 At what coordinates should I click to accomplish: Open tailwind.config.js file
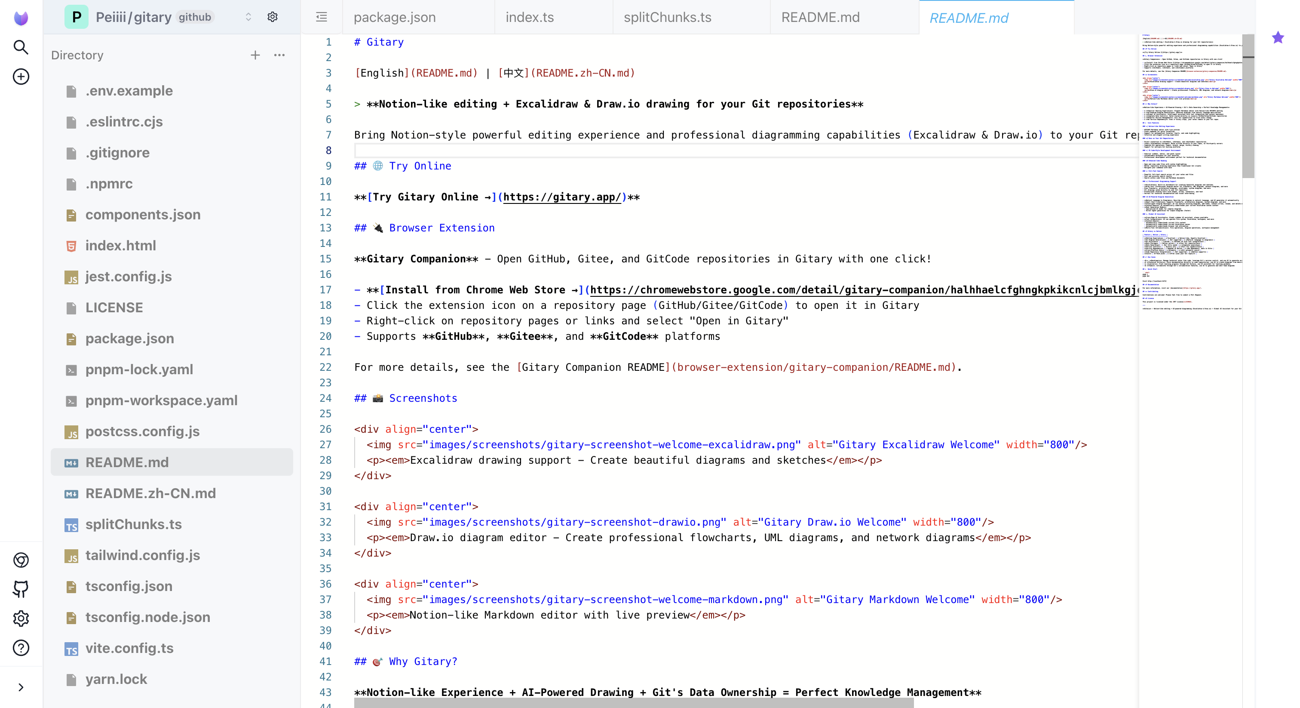pos(172,555)
